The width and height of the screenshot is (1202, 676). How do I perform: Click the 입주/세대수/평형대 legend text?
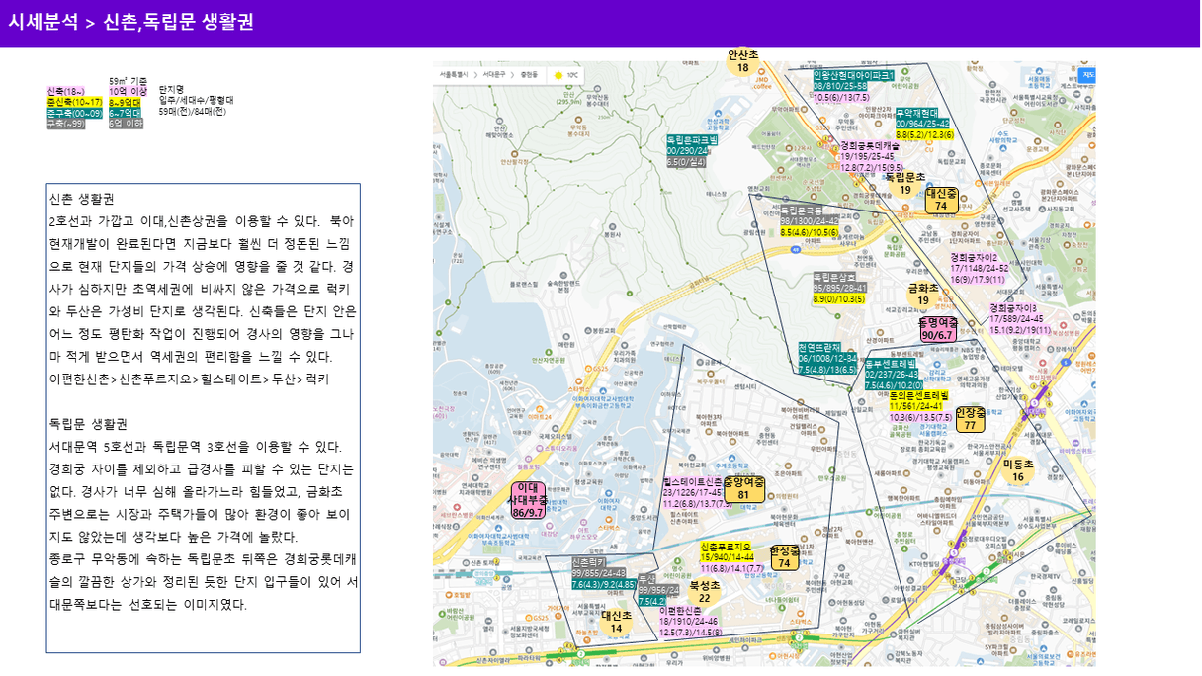[197, 100]
